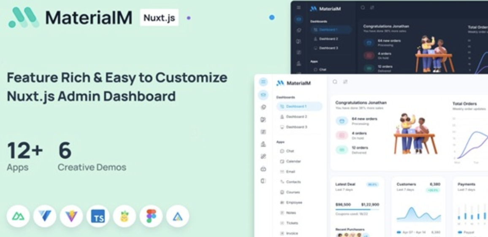Click fifth mini-rail icon in light dashboard

pyautogui.click(x=263, y=144)
